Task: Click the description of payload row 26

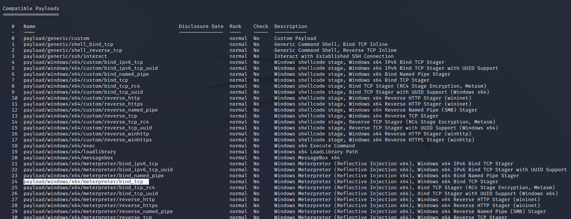Action: tap(416, 194)
